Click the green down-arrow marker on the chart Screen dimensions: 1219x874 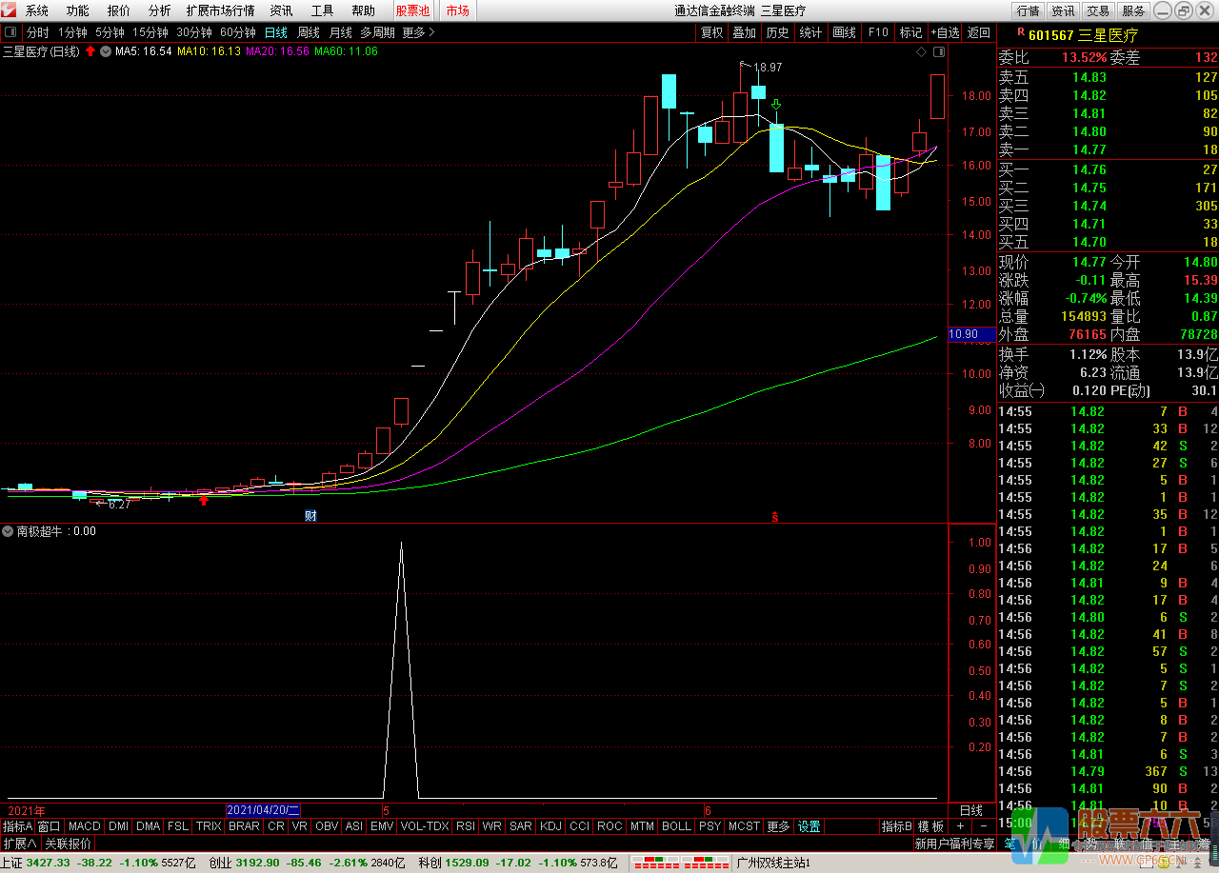coord(777,105)
